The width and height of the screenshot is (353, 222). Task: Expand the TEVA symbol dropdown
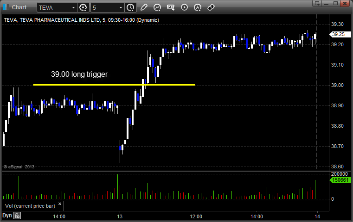pyautogui.click(x=73, y=8)
